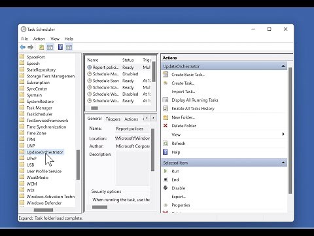Screen dimensions: 314x236
Task: Click the clock icon beside Schedule Scan task
Action: click(90, 81)
